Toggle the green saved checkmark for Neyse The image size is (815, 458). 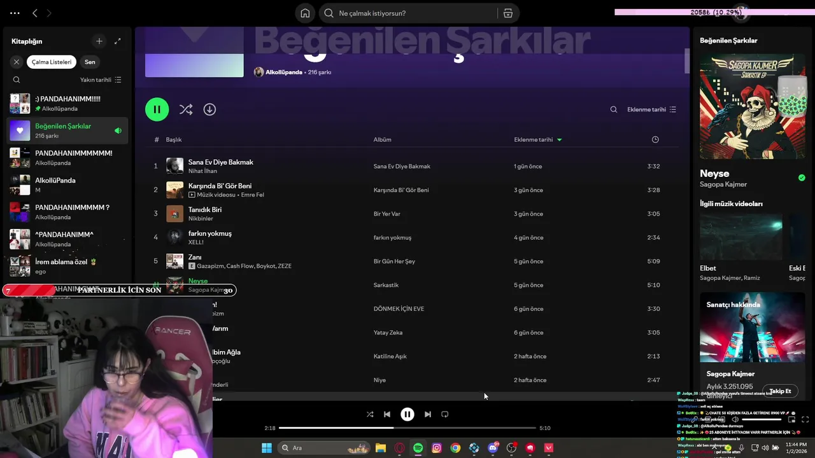pos(802,177)
